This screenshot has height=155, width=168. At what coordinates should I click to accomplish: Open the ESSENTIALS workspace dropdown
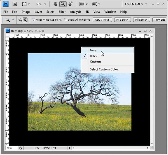136,4
